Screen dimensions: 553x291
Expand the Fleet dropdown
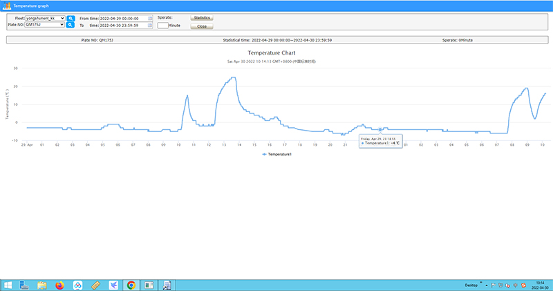coord(45,19)
